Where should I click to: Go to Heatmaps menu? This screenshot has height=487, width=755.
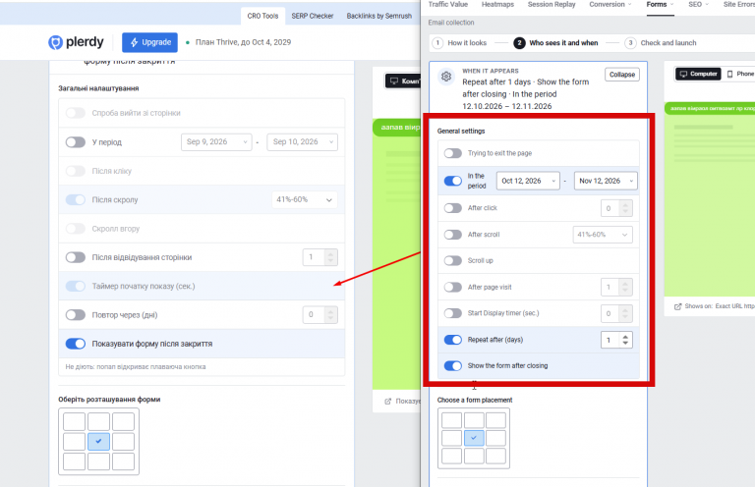coord(497,4)
